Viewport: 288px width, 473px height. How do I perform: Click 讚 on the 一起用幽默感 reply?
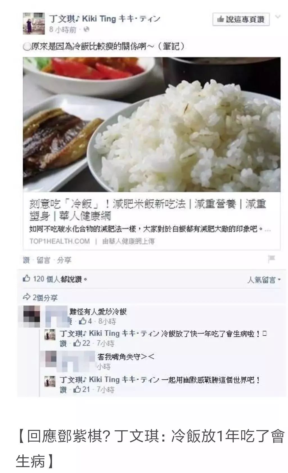point(63,390)
